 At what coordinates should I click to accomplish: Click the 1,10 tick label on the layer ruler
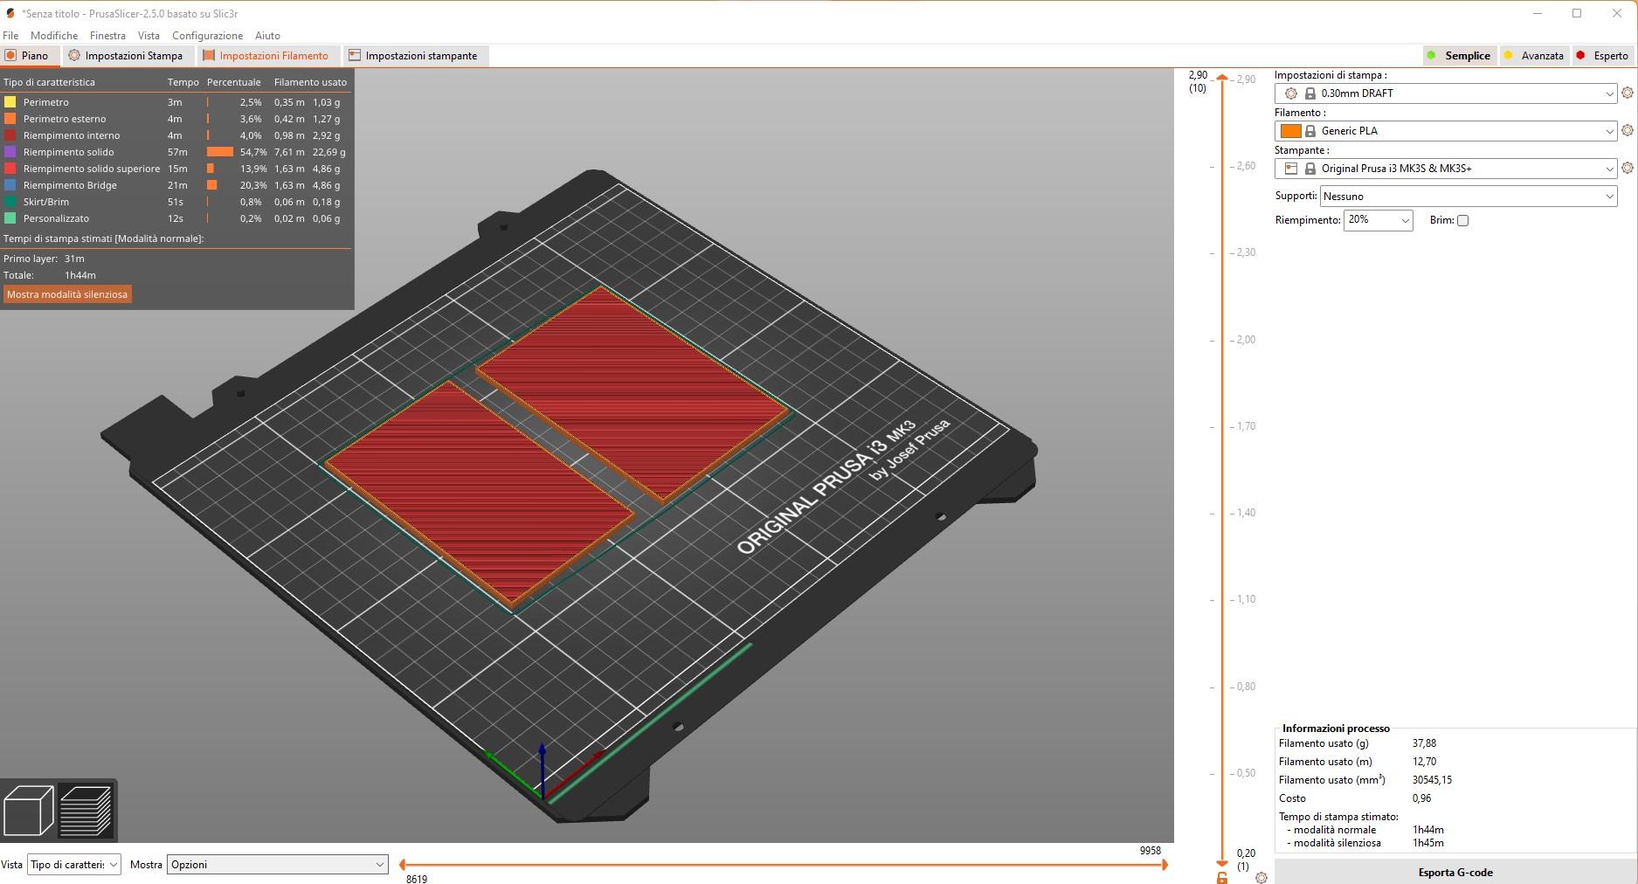pos(1246,599)
